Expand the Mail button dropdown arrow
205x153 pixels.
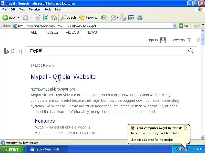[x=117, y=18]
